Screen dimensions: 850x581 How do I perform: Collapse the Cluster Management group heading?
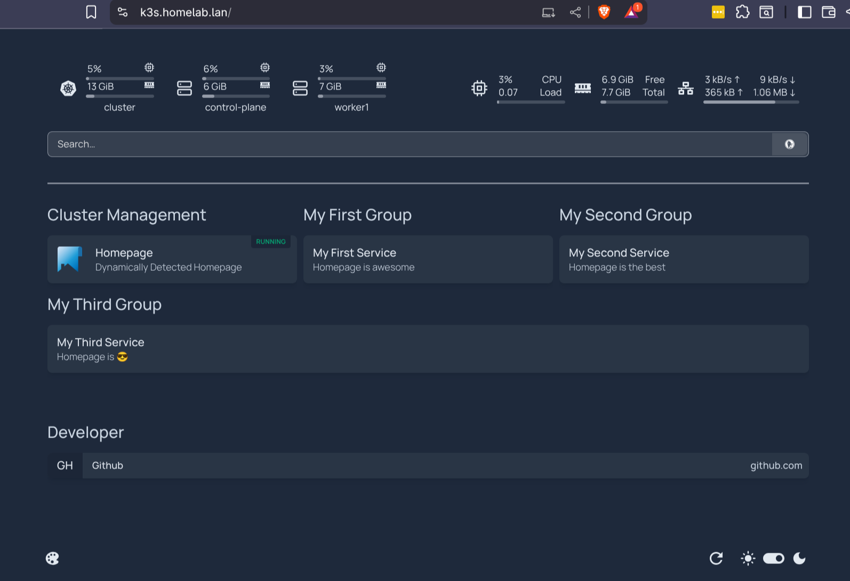click(126, 215)
